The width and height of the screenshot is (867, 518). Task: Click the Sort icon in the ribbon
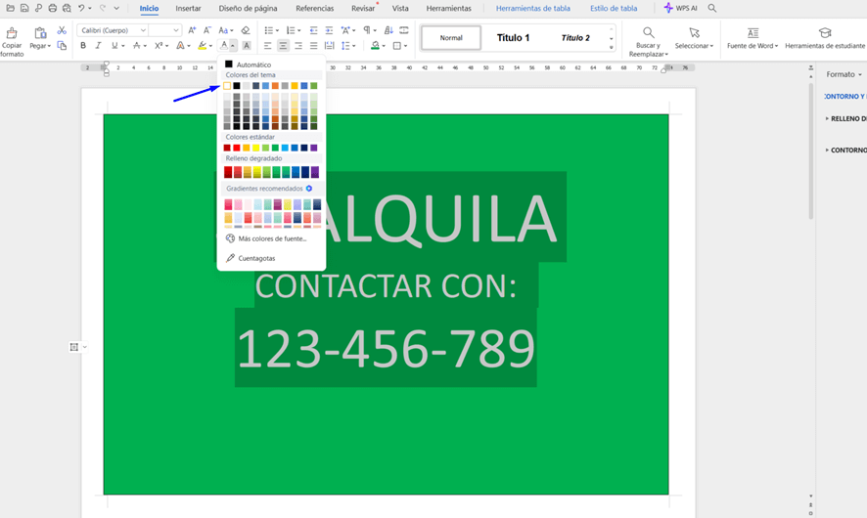tap(388, 30)
